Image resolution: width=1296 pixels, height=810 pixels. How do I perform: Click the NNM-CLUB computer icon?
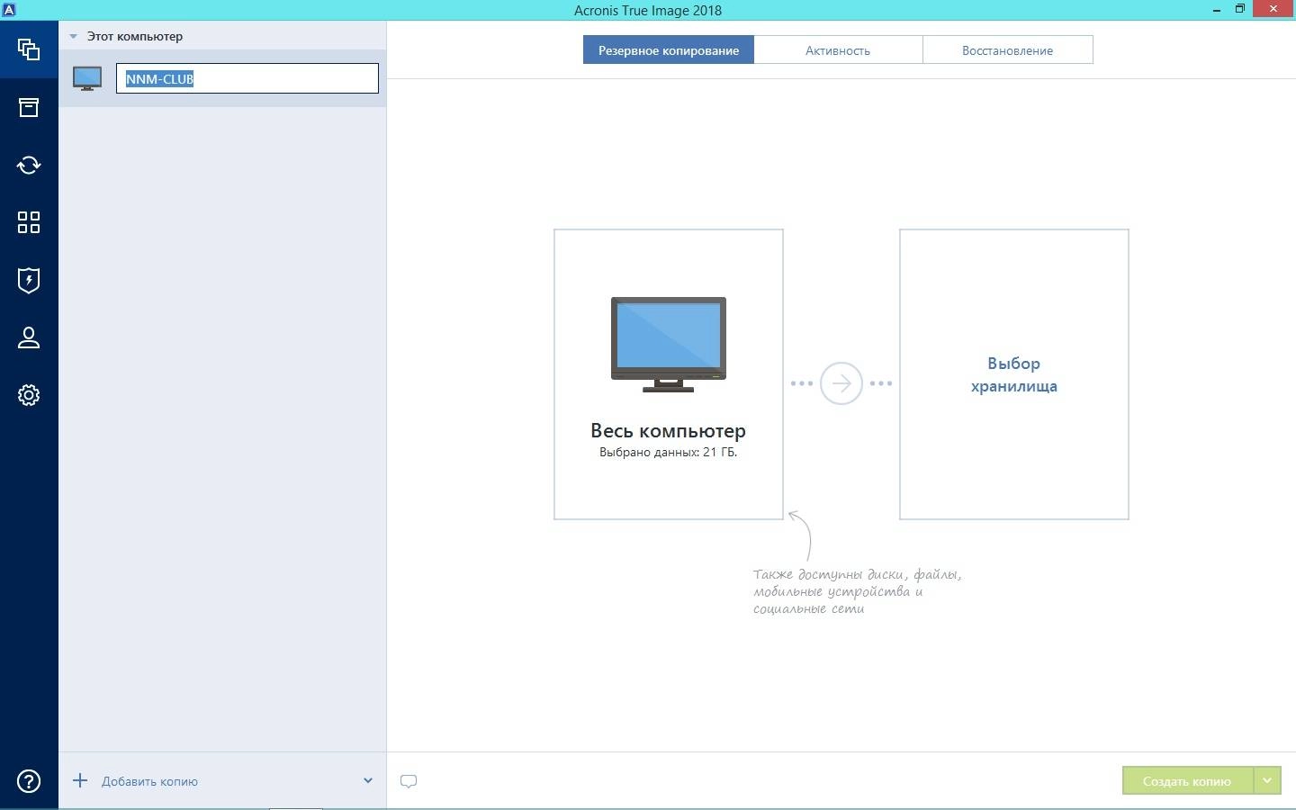(87, 78)
